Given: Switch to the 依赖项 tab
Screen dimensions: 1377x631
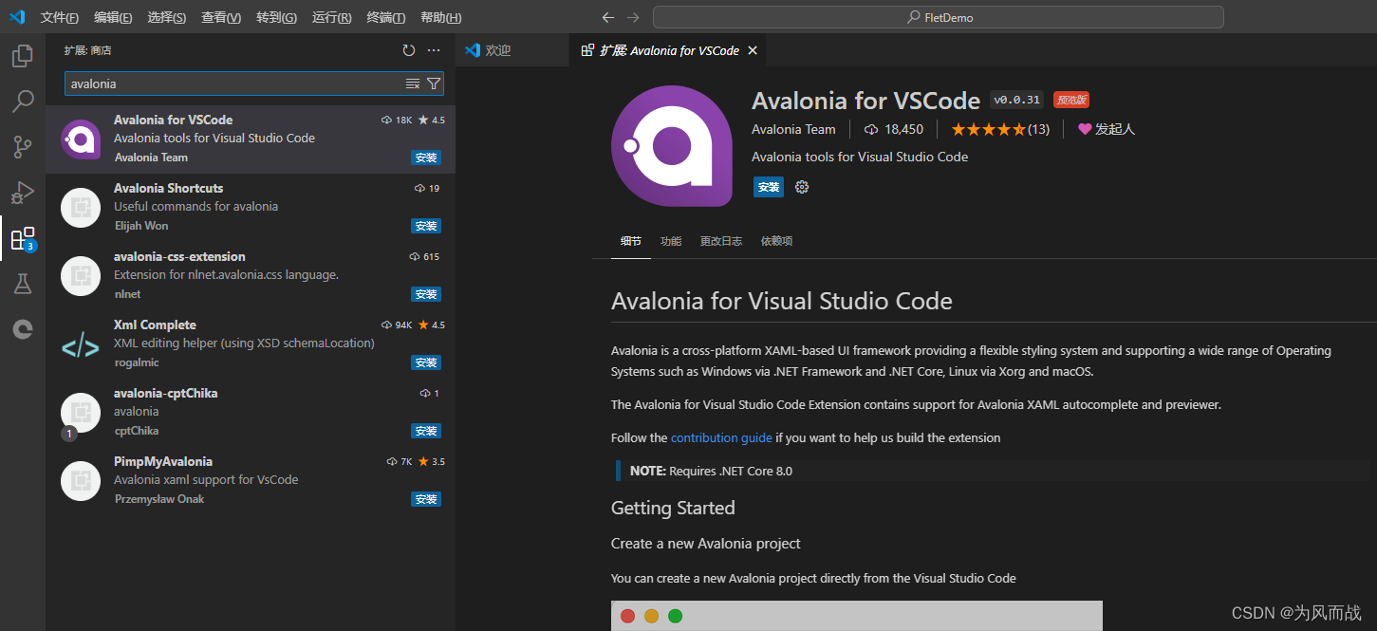Looking at the screenshot, I should (x=775, y=240).
